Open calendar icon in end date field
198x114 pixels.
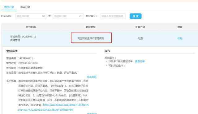click(81, 16)
